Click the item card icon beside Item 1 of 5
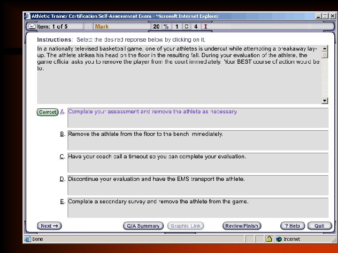Screen dimensions: 338x253 pyautogui.click(x=32, y=26)
